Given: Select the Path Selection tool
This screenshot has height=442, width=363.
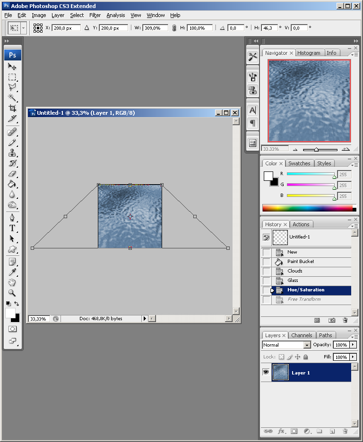Looking at the screenshot, I should point(12,239).
